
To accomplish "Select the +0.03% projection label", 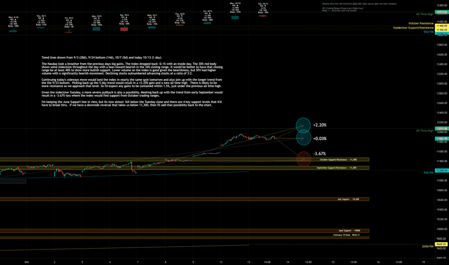I will (320, 139).
